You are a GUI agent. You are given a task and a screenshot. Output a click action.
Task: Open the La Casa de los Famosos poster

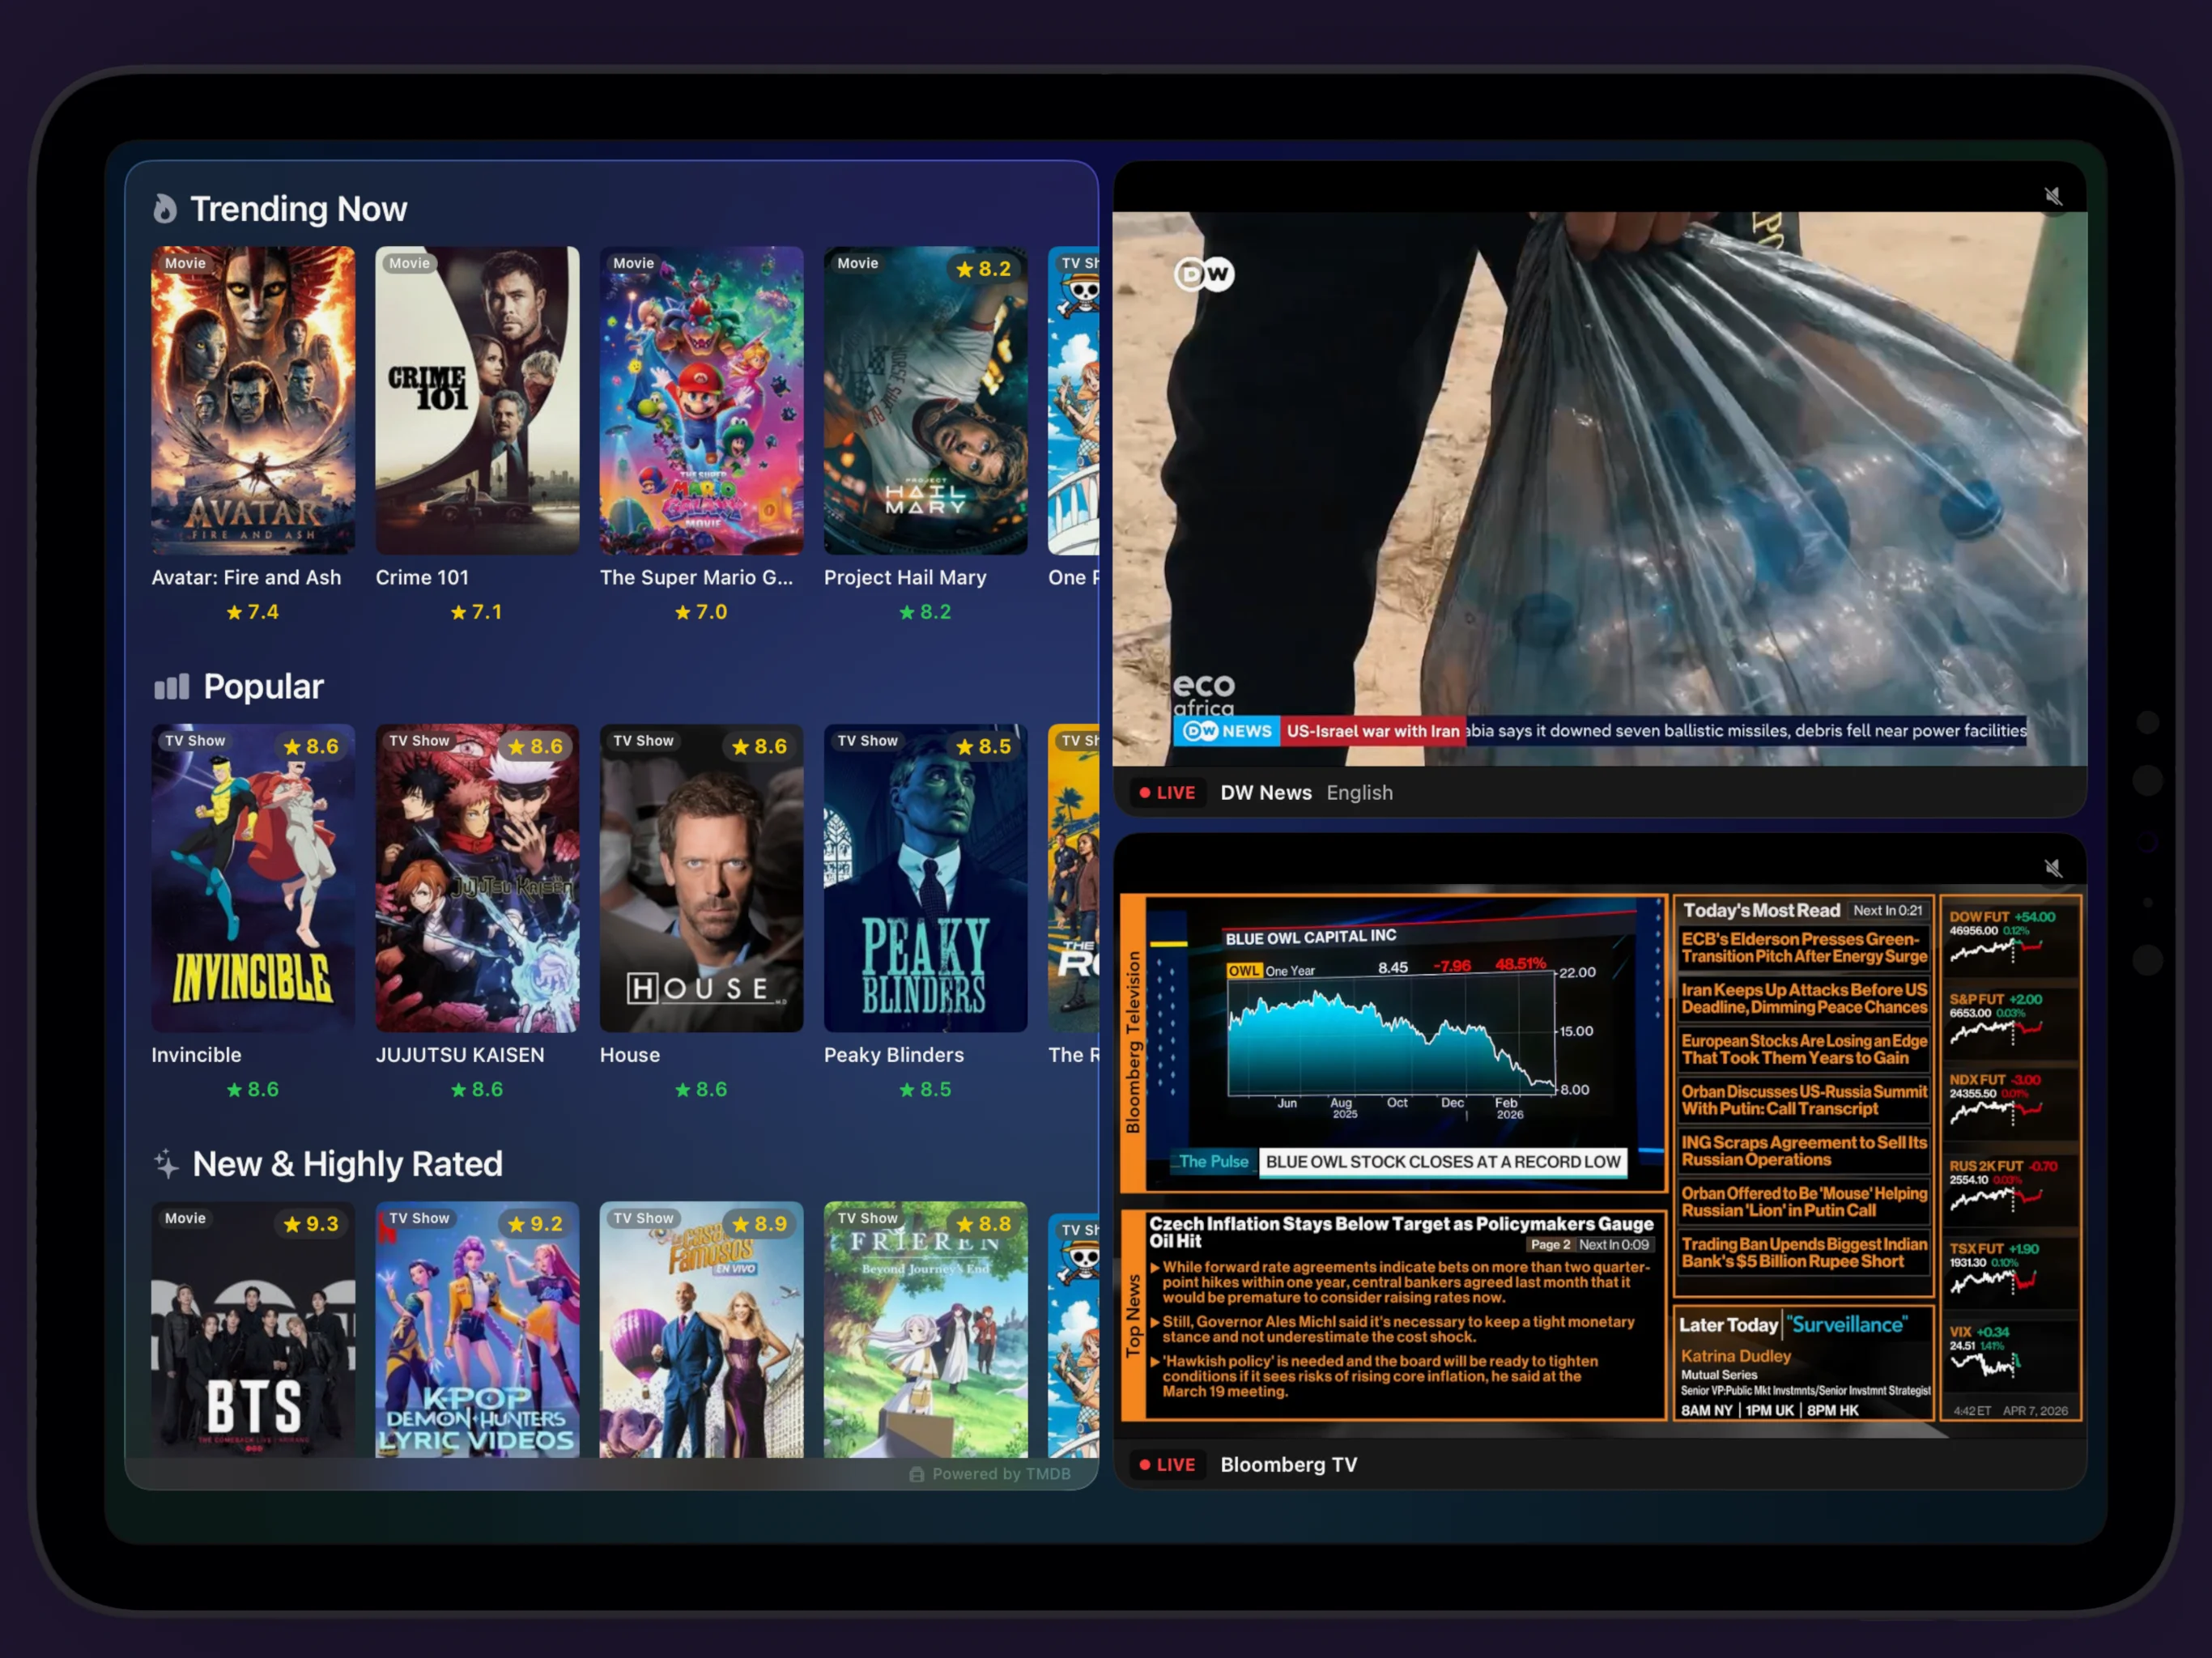tap(701, 1330)
